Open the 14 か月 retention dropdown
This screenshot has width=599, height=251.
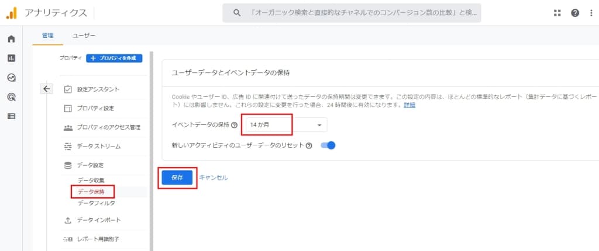[x=285, y=125]
